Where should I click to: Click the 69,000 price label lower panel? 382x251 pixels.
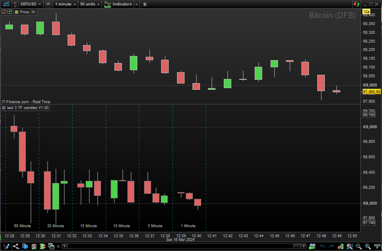[x=370, y=127]
